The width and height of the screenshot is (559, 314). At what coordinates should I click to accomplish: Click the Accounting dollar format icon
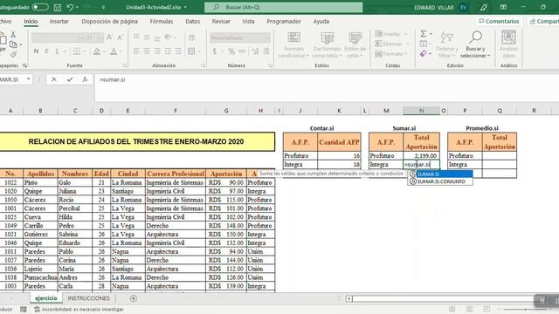point(215,51)
